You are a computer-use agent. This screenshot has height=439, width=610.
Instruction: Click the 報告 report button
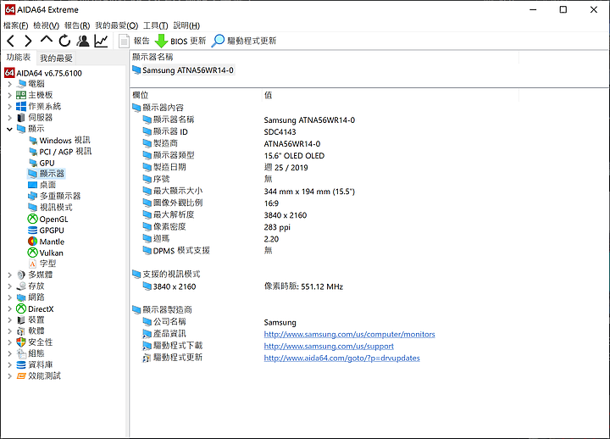tap(134, 41)
